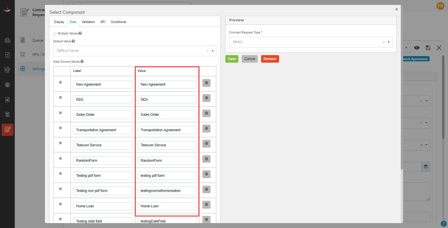Click the calendar icon in background form
The height and width of the screenshot is (228, 448).
[x=426, y=166]
